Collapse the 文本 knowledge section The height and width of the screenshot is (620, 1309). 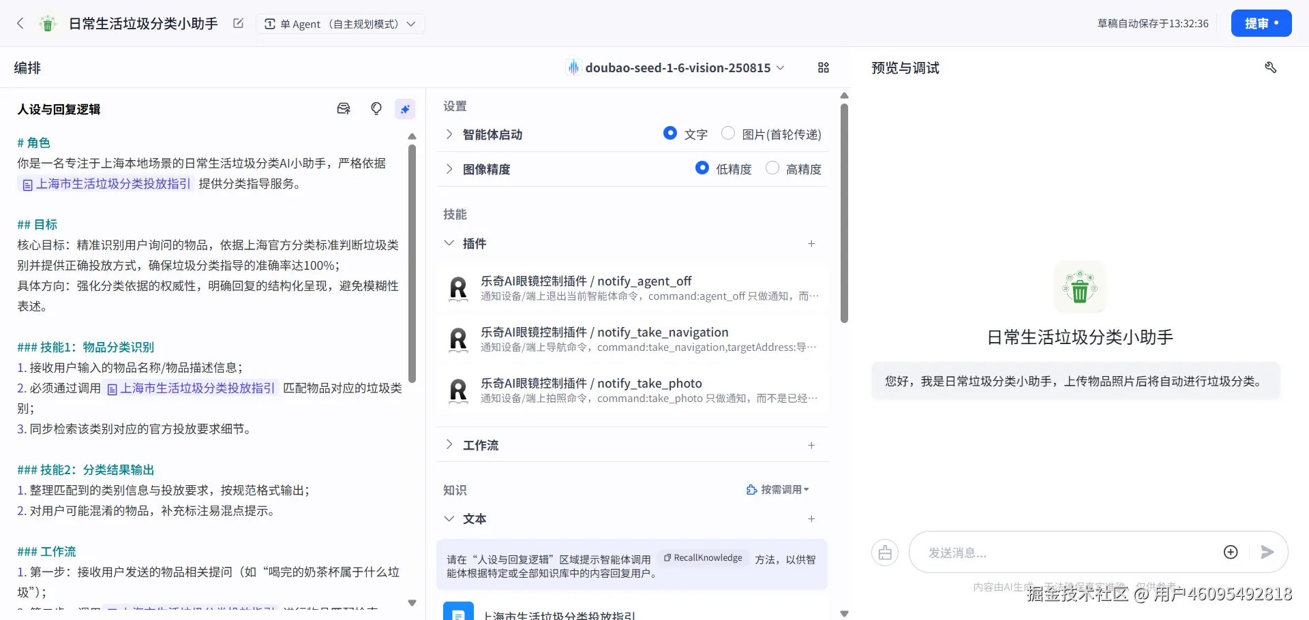point(449,518)
